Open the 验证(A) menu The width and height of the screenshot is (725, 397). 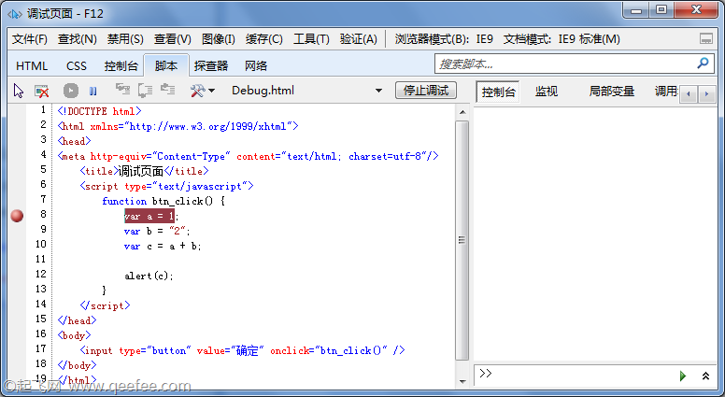(x=359, y=39)
